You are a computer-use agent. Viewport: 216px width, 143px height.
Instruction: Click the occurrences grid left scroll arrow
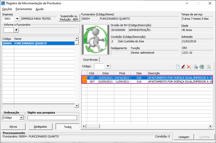(x=84, y=126)
